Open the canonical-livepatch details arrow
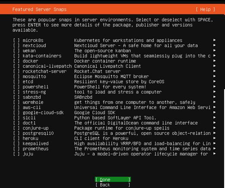The height and width of the screenshot is (188, 225). pyautogui.click(x=214, y=66)
